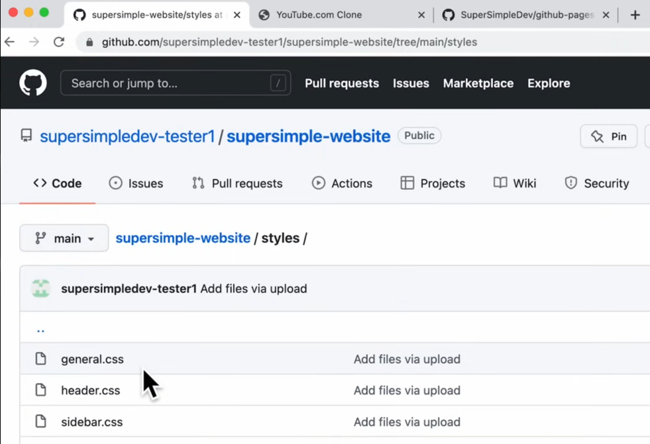
Task: Open Marketplace in the top nav
Action: pos(478,83)
